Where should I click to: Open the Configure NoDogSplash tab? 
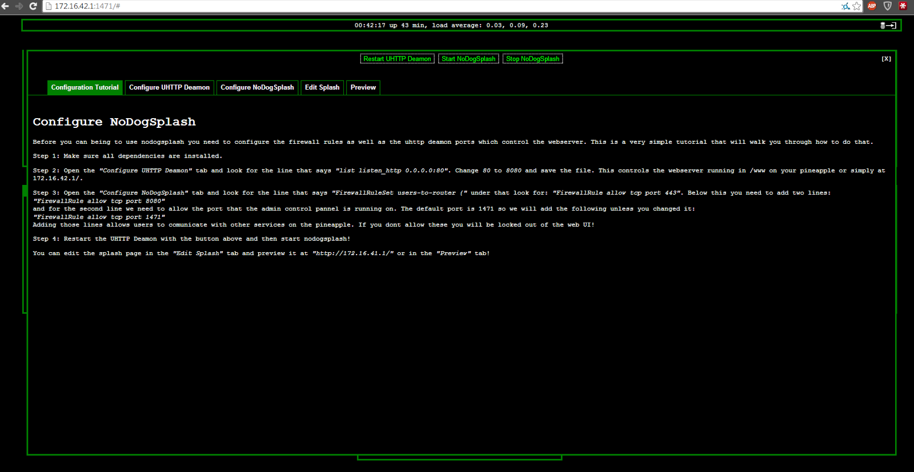pyautogui.click(x=257, y=87)
